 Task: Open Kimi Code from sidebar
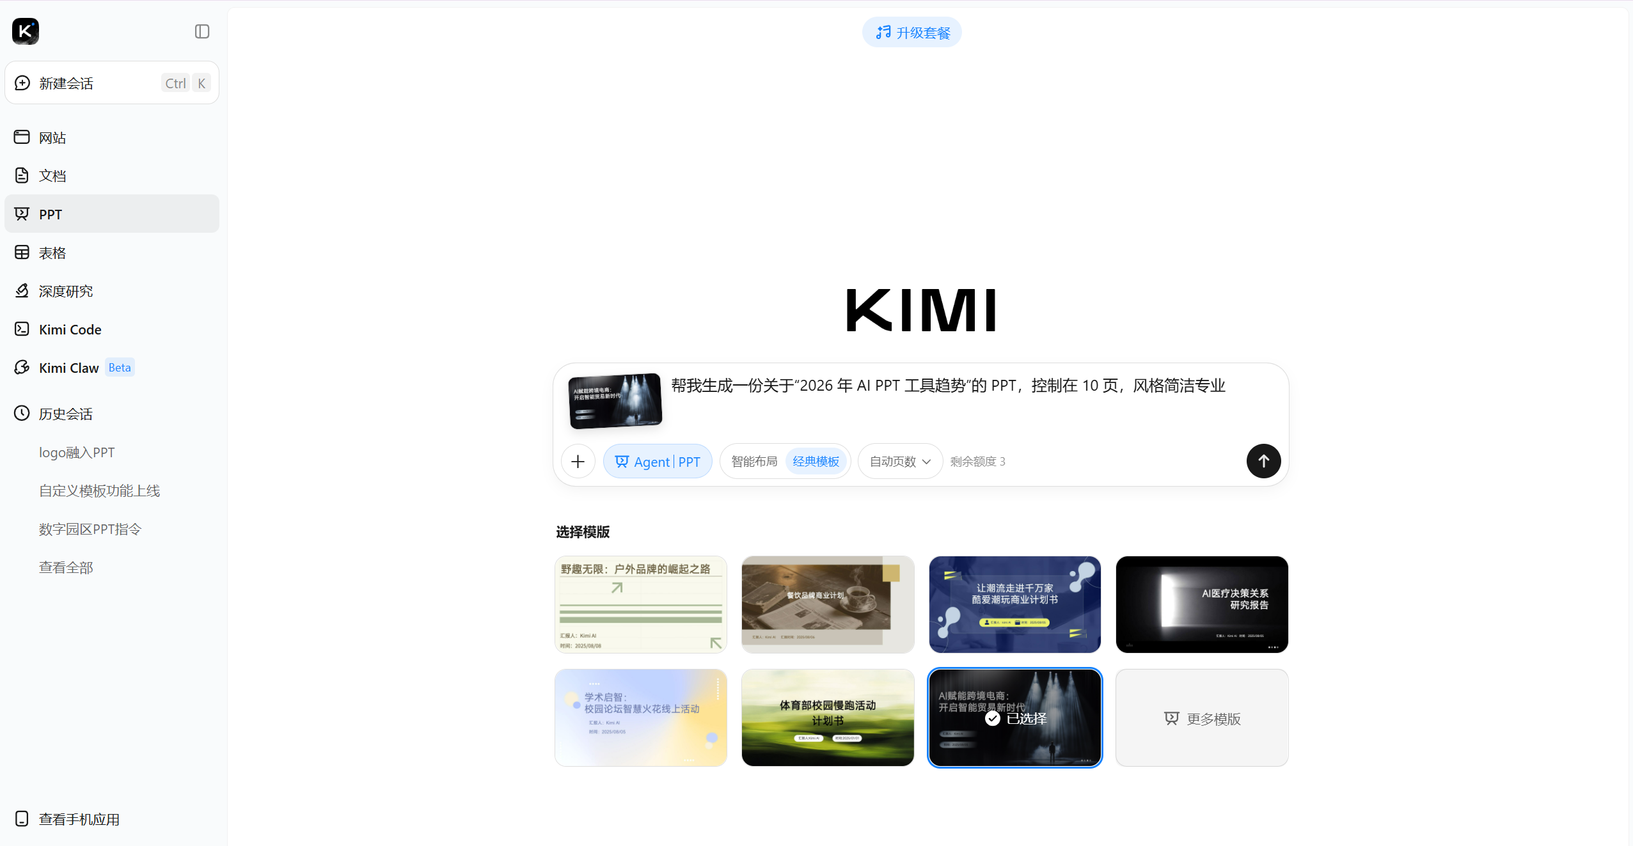click(x=70, y=329)
